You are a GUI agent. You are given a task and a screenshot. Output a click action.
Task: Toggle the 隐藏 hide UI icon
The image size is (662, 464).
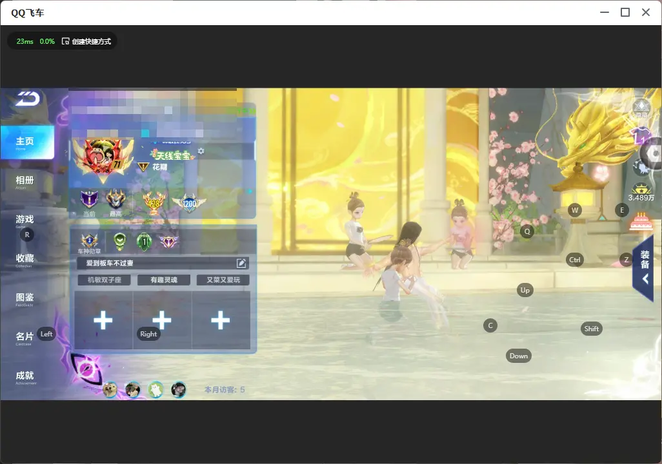(642, 109)
